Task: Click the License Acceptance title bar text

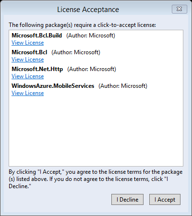Action: [88, 10]
